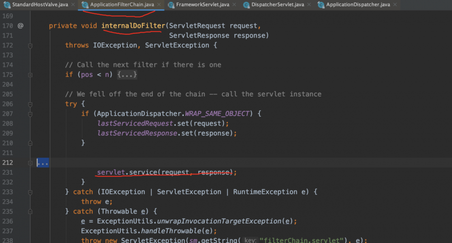Click the 'We fell off the end' comment

(193, 94)
